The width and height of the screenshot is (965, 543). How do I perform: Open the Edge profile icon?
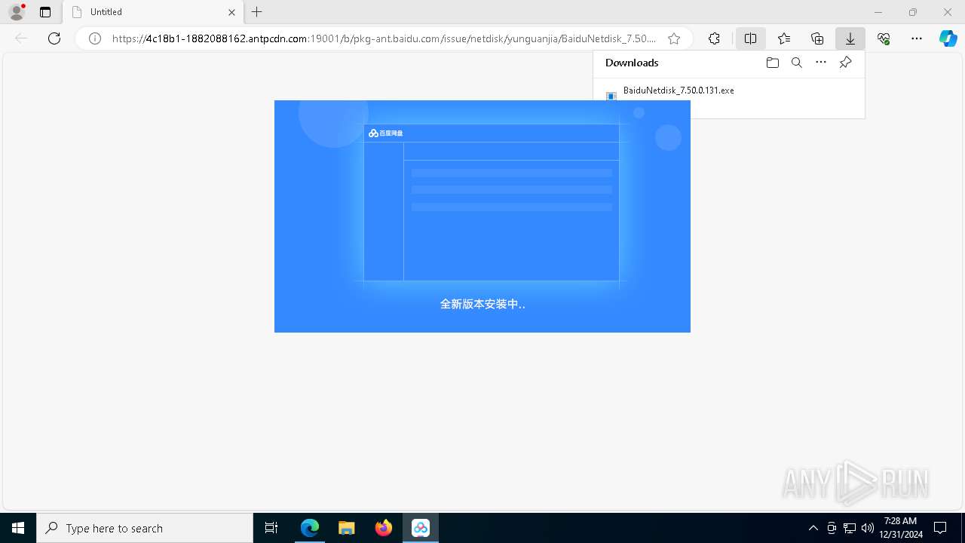pos(17,12)
